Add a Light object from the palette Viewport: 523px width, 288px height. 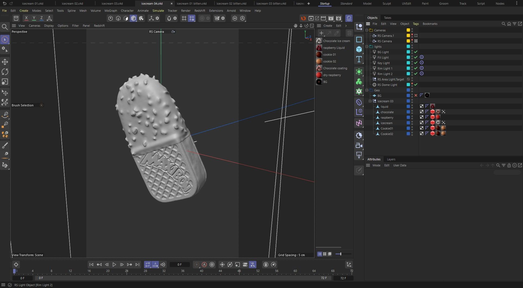(359, 155)
